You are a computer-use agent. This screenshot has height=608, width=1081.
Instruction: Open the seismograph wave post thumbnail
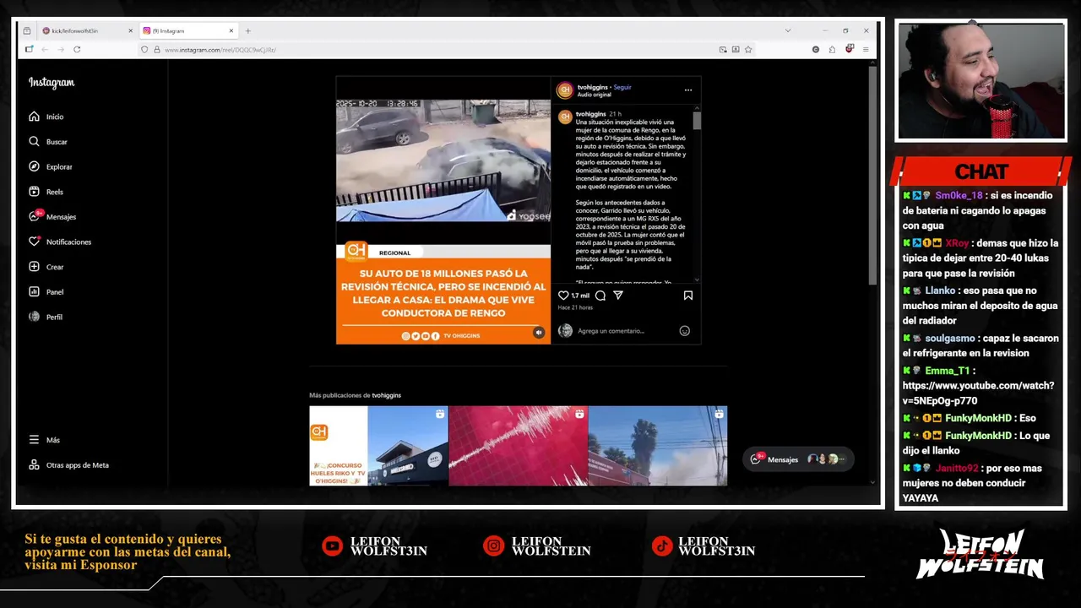click(518, 446)
